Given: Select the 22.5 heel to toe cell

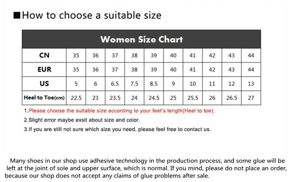Looking at the screenshot, I should 76,98.
